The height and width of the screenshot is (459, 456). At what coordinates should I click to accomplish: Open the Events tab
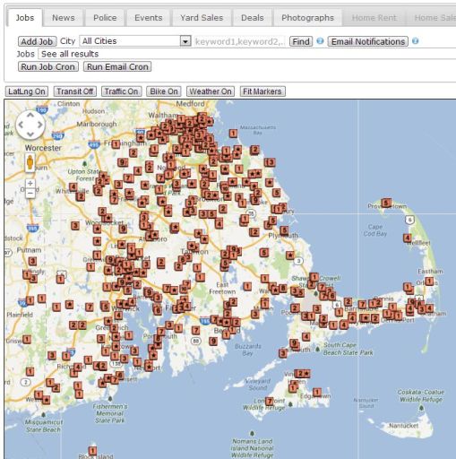coord(149,18)
